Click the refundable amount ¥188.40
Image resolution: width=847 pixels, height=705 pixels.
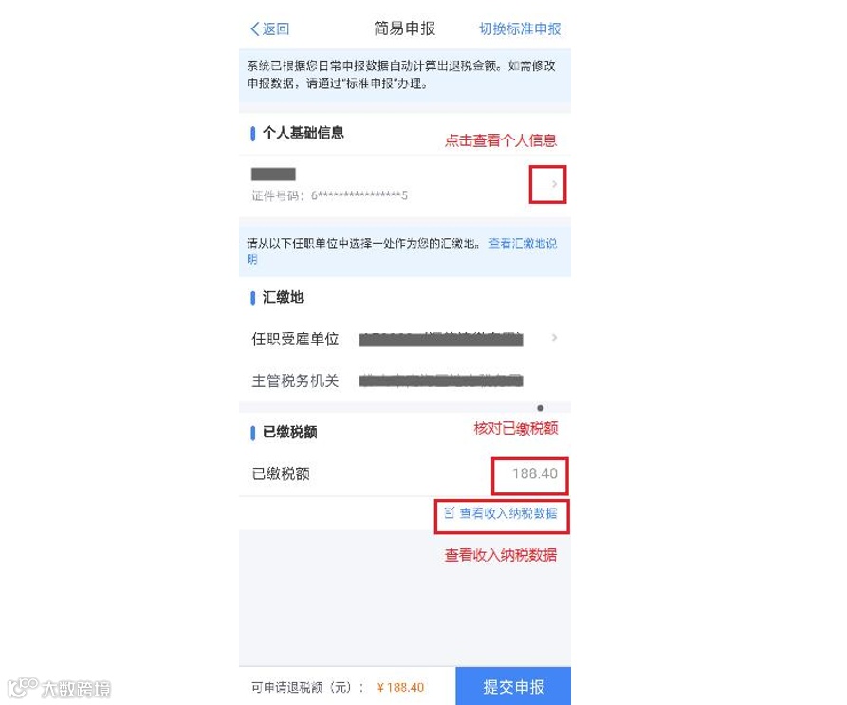(400, 687)
